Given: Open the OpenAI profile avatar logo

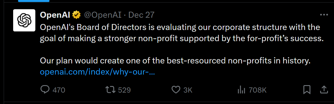Looking at the screenshot, I should [x=24, y=20].
